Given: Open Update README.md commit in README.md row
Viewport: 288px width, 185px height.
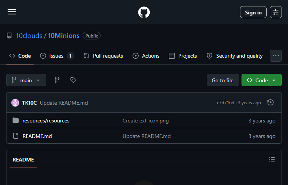Looking at the screenshot, I should coord(147,136).
